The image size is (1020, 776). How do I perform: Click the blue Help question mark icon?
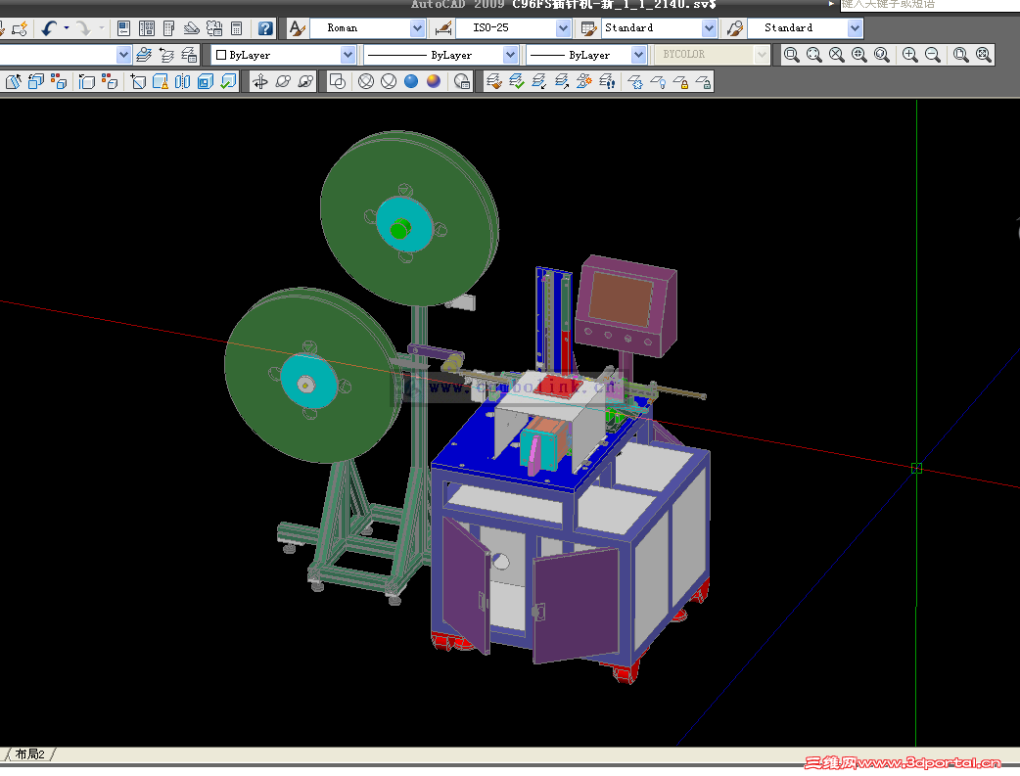pos(264,28)
